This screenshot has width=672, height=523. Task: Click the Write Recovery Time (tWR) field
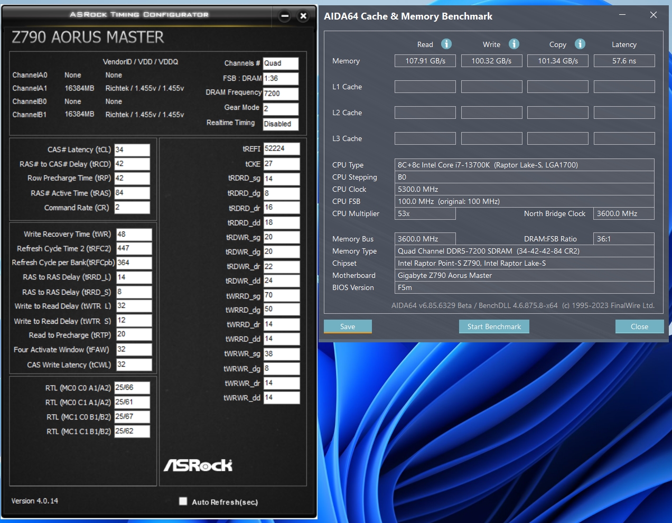134,234
